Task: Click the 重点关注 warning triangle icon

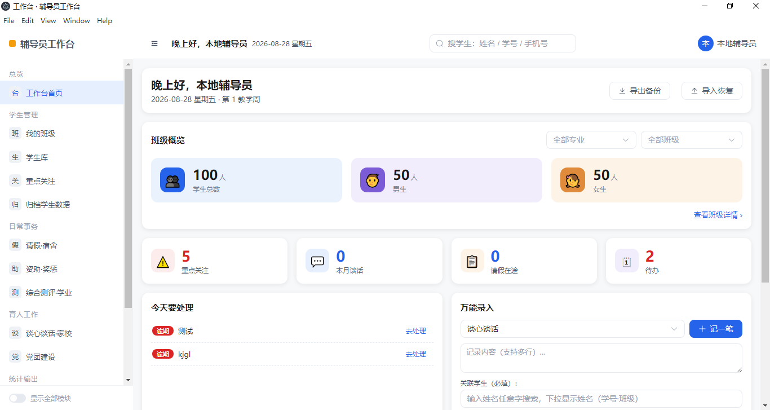Action: pyautogui.click(x=163, y=261)
